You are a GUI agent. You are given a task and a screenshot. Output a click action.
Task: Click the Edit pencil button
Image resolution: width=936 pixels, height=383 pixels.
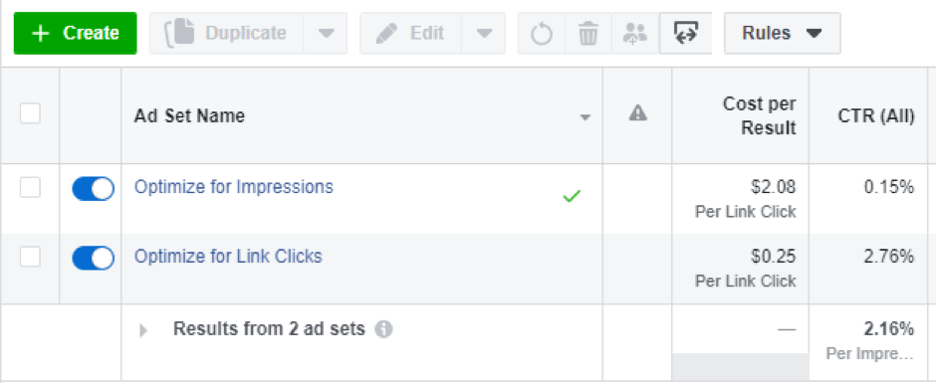[410, 34]
